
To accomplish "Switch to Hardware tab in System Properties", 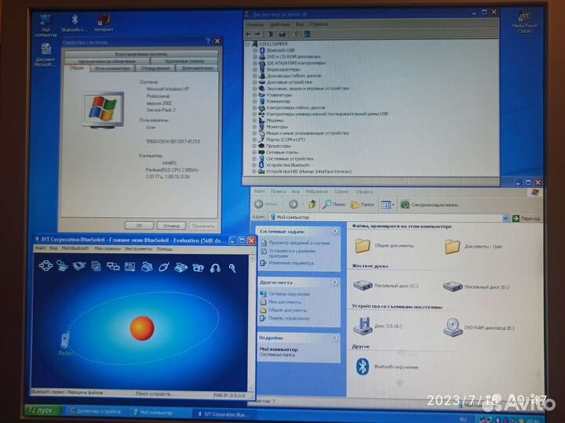I will pos(155,68).
